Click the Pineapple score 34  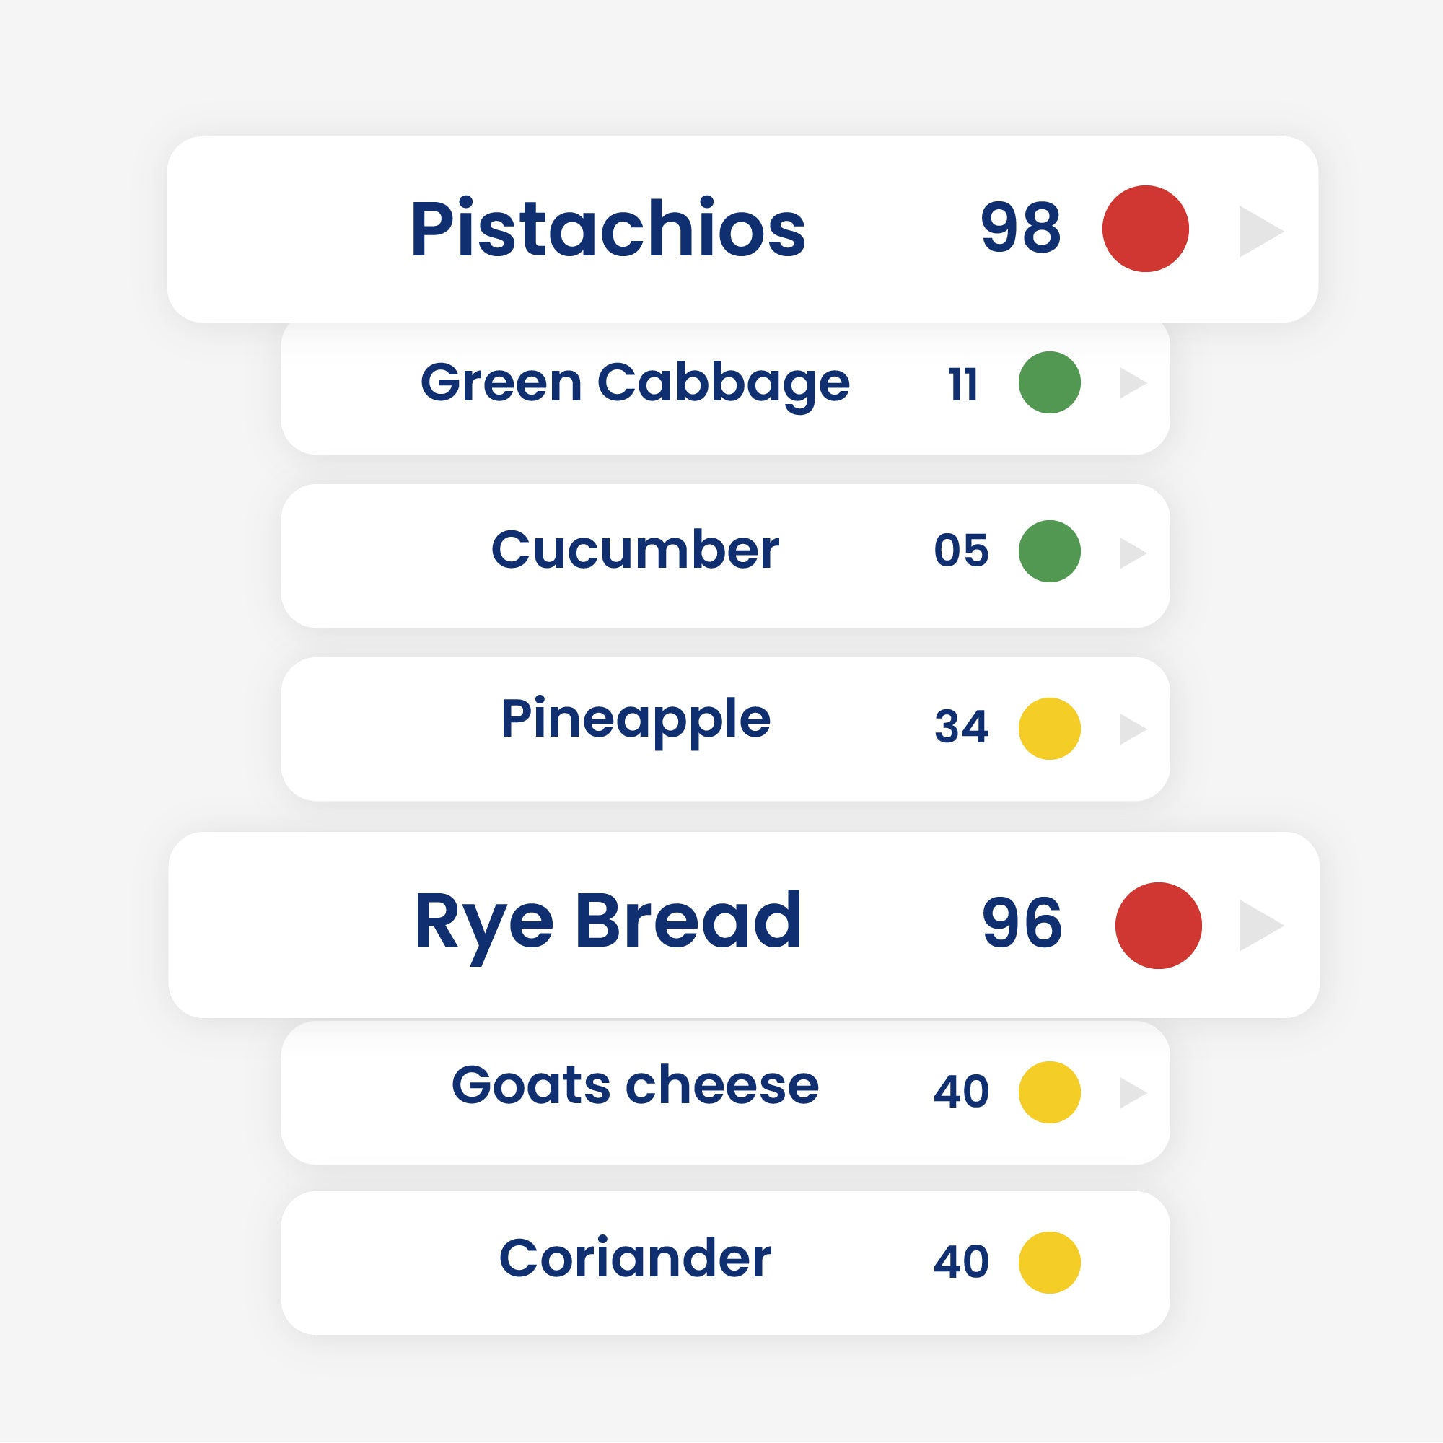pos(961,727)
